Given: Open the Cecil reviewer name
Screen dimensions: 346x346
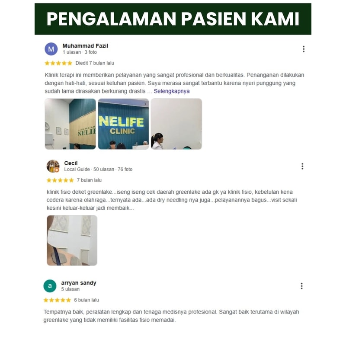Looking at the screenshot, I should tap(71, 163).
